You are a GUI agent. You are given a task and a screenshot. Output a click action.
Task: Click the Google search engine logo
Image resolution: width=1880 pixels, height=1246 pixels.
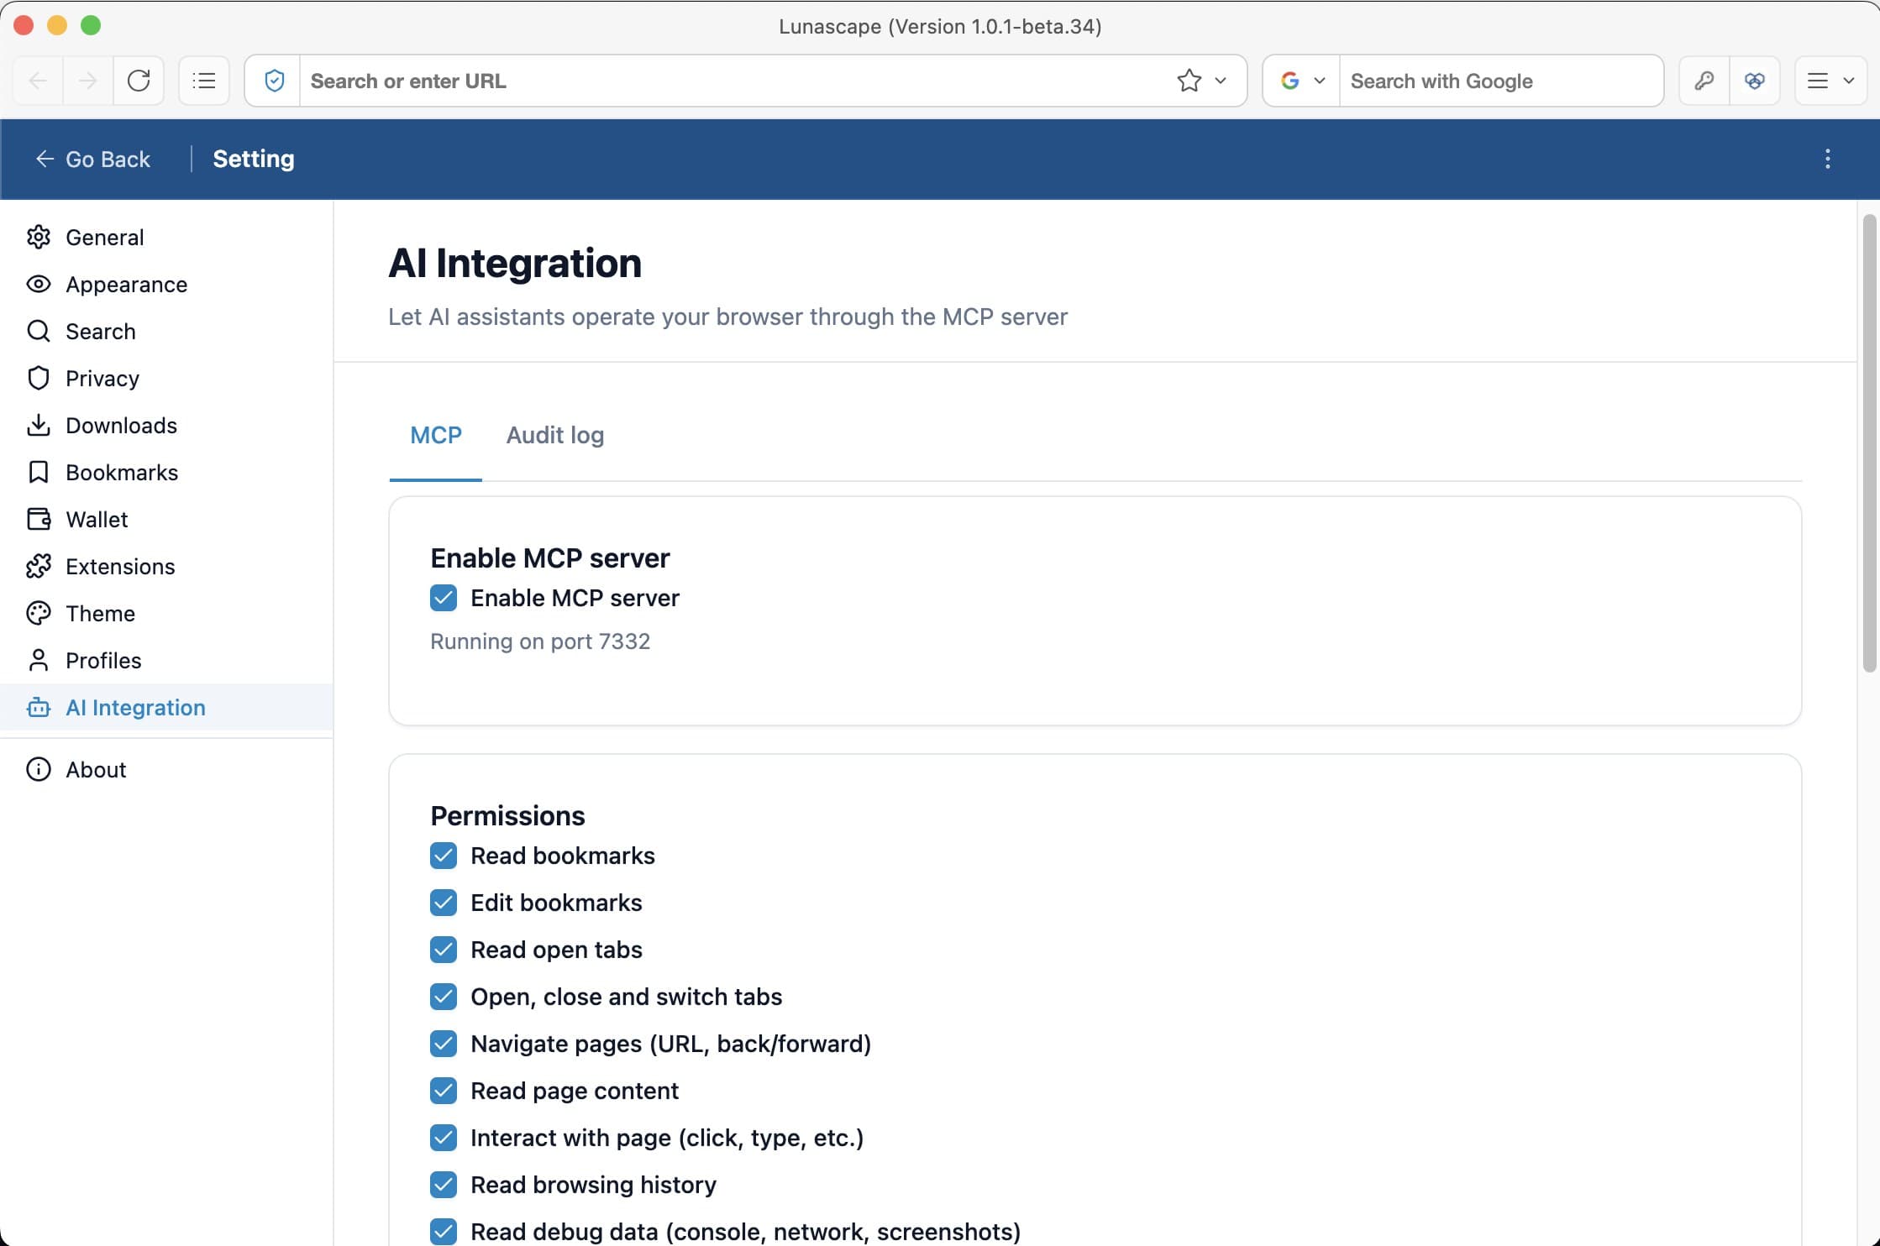[x=1290, y=81]
